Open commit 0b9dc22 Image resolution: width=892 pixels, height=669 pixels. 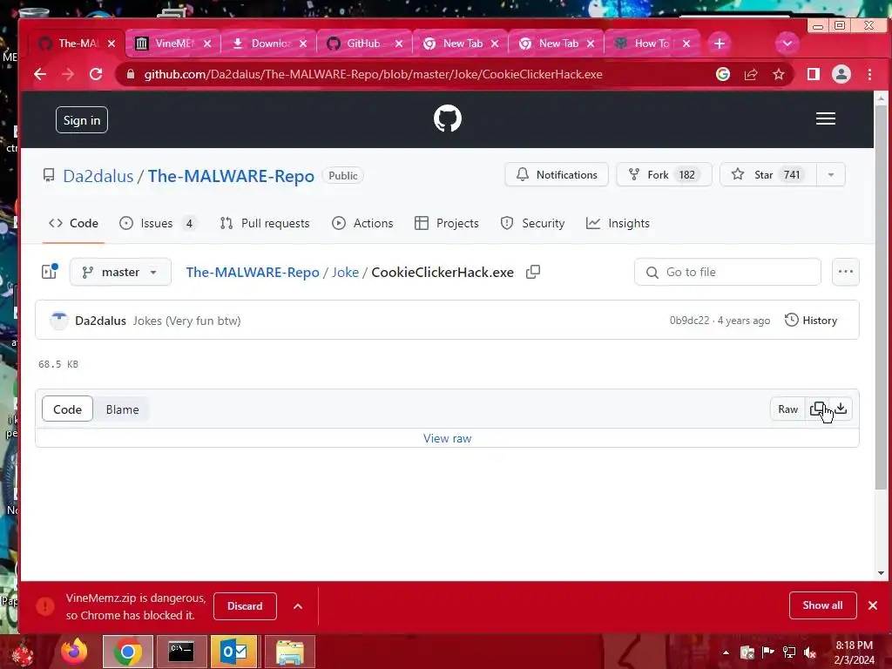tap(690, 321)
